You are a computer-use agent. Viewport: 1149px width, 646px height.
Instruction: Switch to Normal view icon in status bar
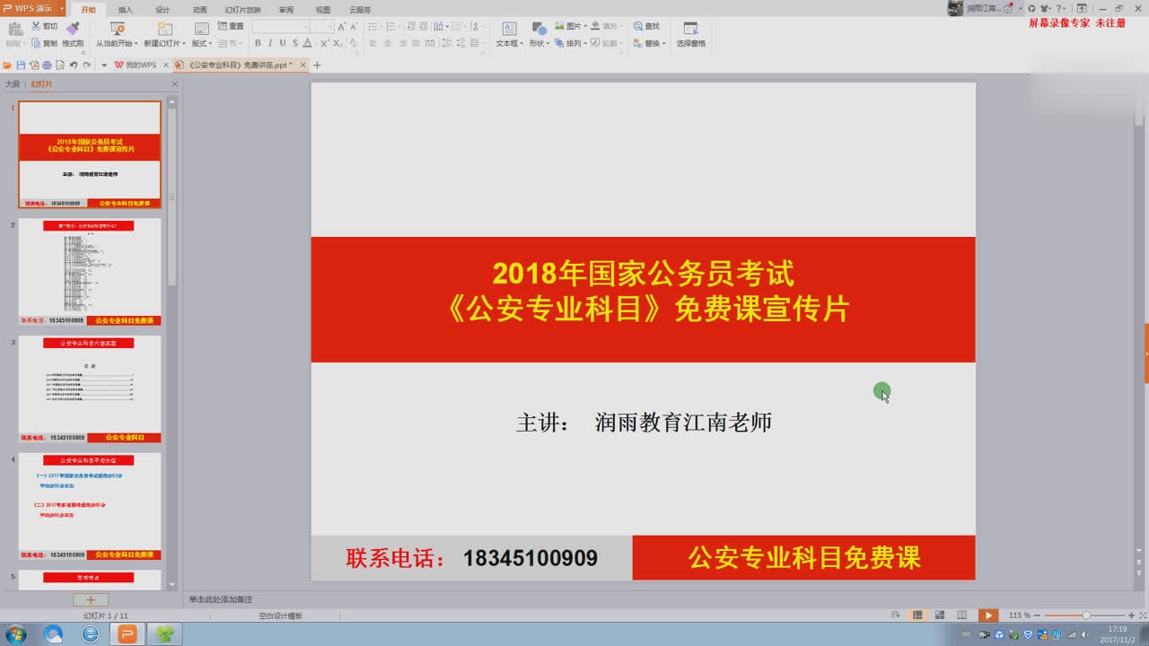point(917,615)
